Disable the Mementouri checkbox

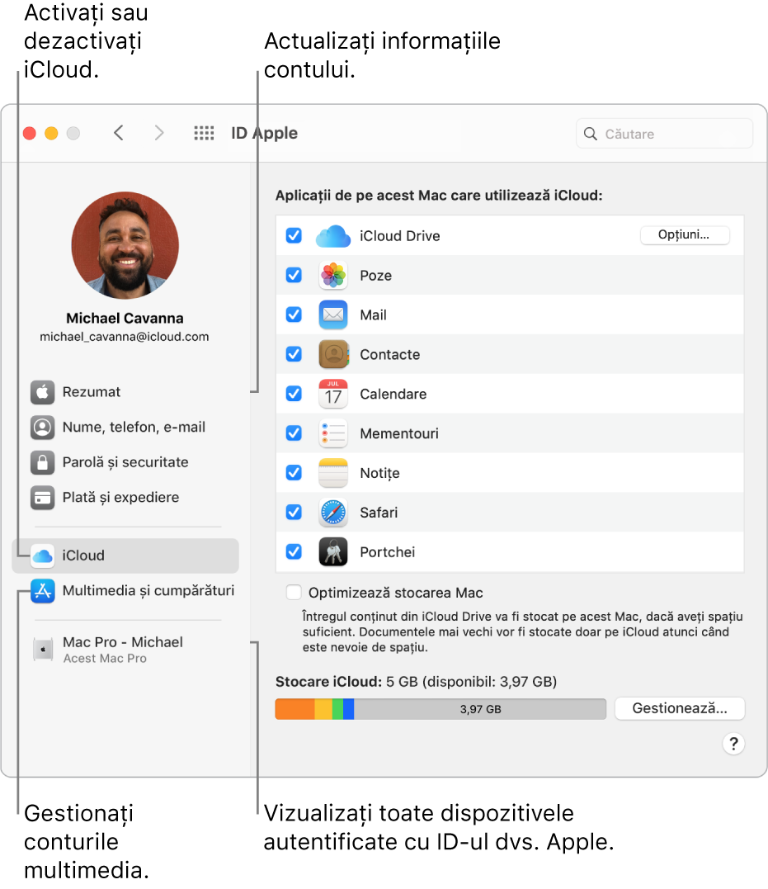coord(294,433)
